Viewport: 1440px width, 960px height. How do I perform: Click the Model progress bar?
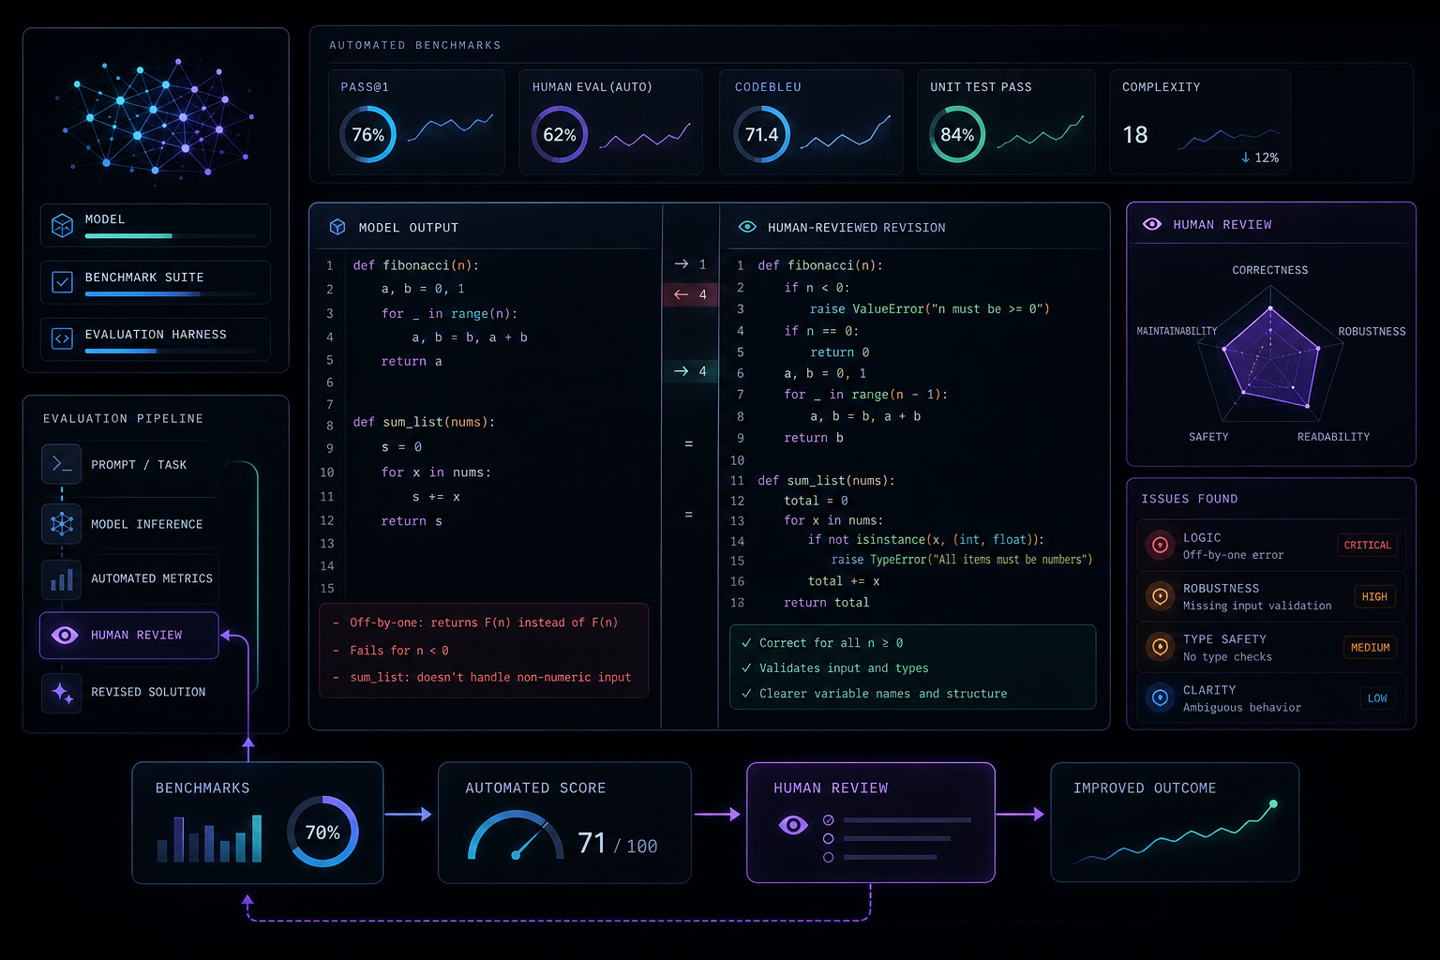(170, 236)
